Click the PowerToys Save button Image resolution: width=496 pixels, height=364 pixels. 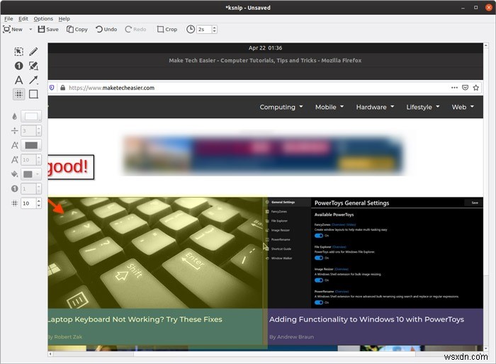click(475, 203)
